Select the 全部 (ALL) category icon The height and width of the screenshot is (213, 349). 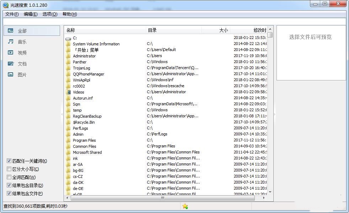pyautogui.click(x=10, y=30)
